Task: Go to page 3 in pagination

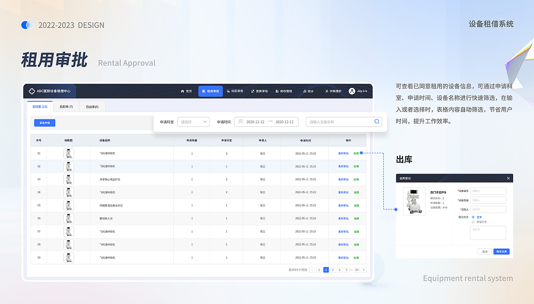Action: [333, 270]
